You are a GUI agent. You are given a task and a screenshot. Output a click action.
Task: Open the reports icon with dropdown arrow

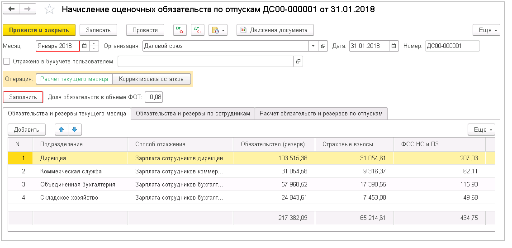tap(218, 30)
